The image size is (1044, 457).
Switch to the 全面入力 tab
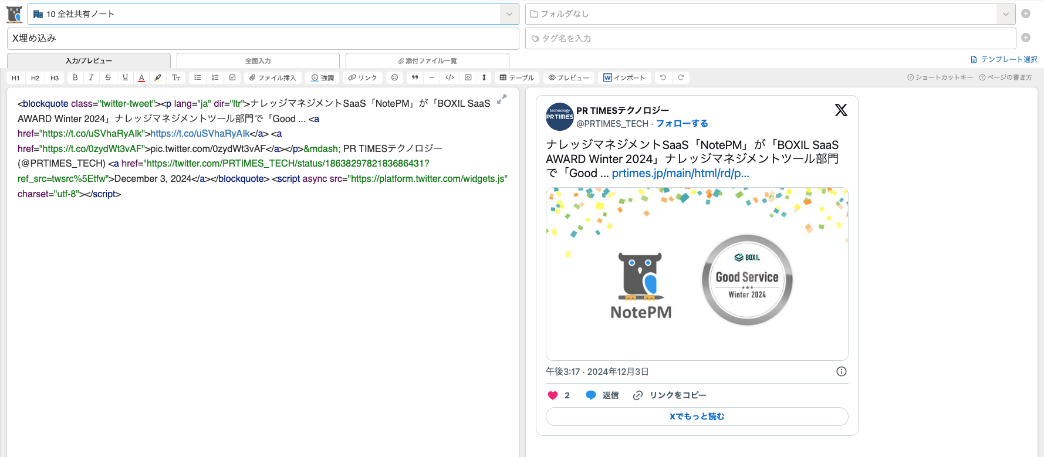[x=258, y=61]
